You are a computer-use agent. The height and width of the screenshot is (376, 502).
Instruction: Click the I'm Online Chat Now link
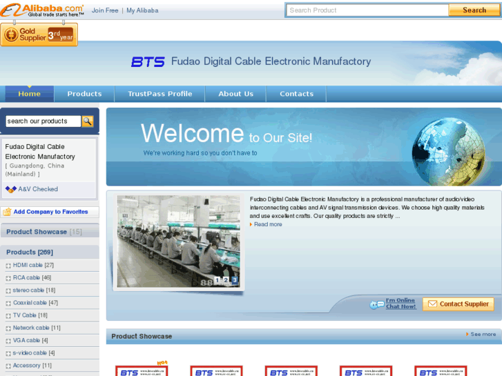coord(400,304)
